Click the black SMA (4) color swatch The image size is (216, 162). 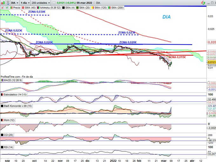click(x=64, y=8)
